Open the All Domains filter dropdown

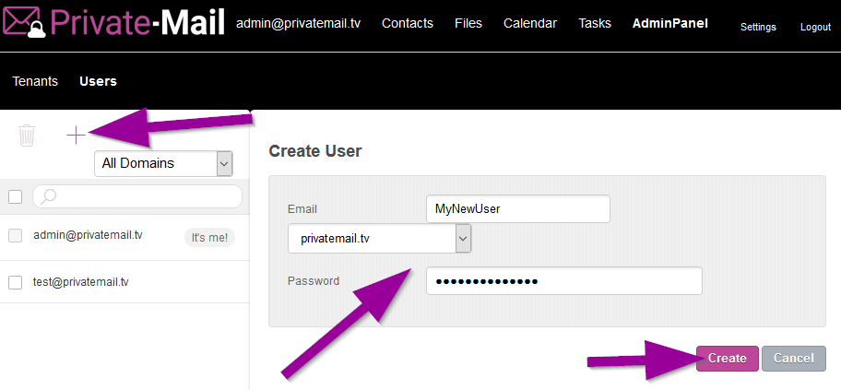point(163,163)
